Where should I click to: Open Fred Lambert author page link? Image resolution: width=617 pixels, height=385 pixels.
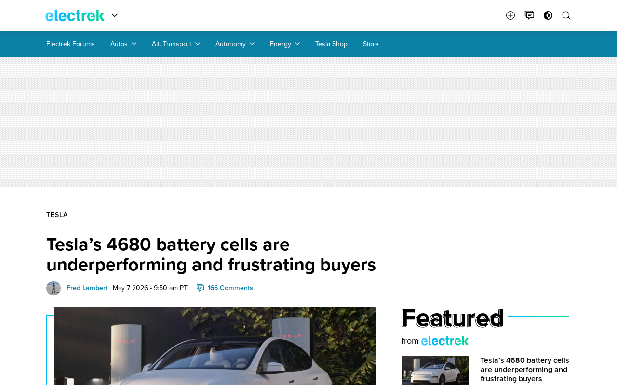87,288
